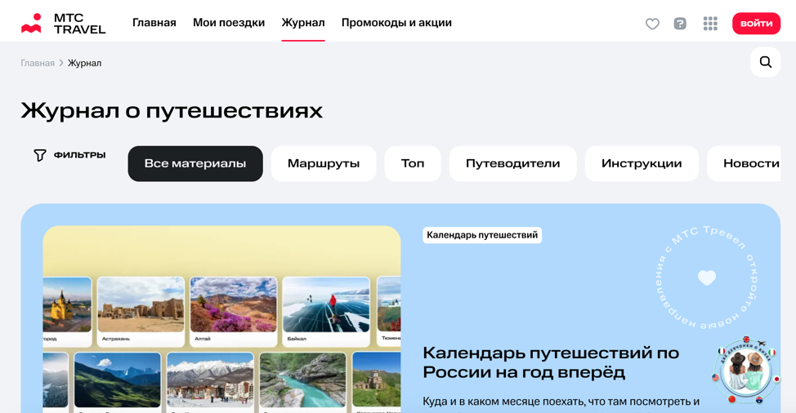
Task: Switch to the Топ category
Action: pos(413,164)
